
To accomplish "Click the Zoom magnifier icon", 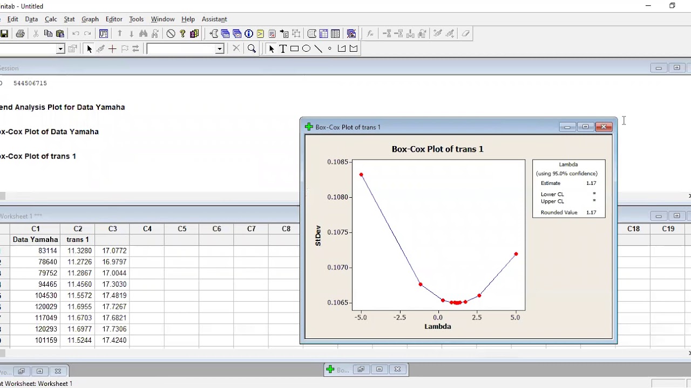I will tap(252, 48).
